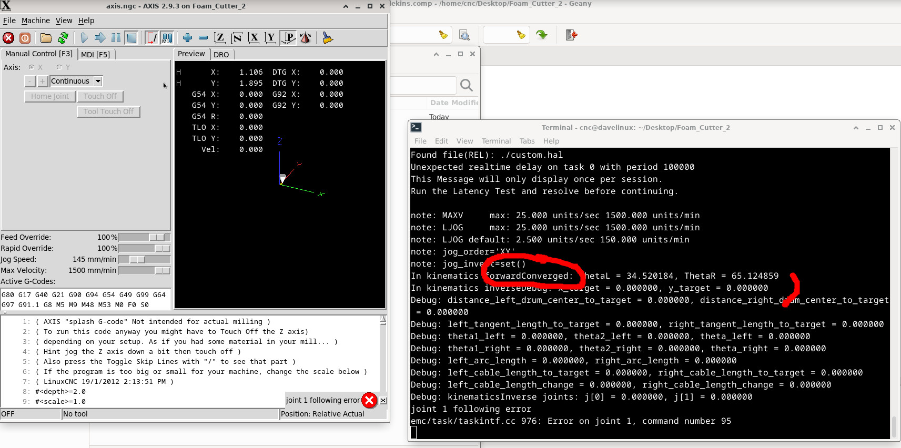Image resolution: width=901 pixels, height=448 pixels.
Task: Switch to side view X icon
Action: (254, 38)
